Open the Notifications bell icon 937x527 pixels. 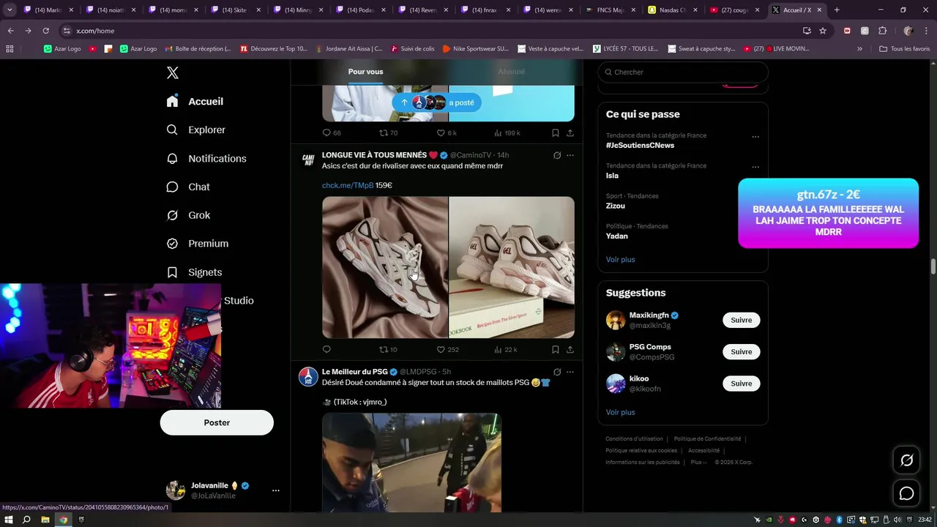coord(172,158)
